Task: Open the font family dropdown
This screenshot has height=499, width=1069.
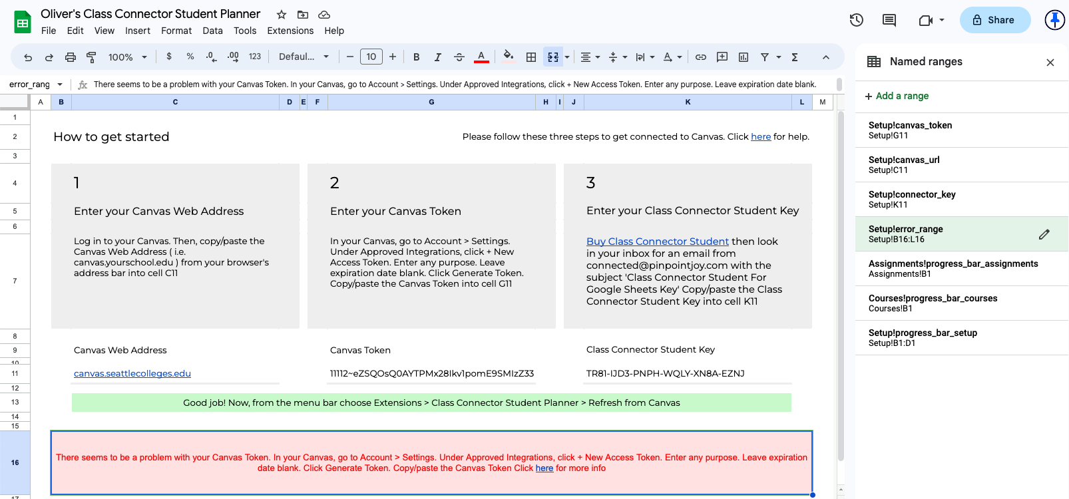Action: [304, 57]
